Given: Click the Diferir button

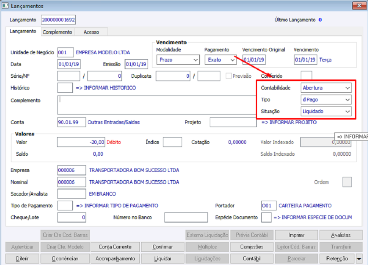Looking at the screenshot, I should coord(22,259).
